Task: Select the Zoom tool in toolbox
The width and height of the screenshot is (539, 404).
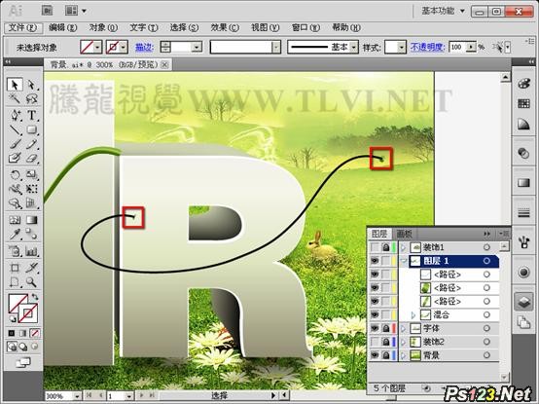Action: [32, 282]
